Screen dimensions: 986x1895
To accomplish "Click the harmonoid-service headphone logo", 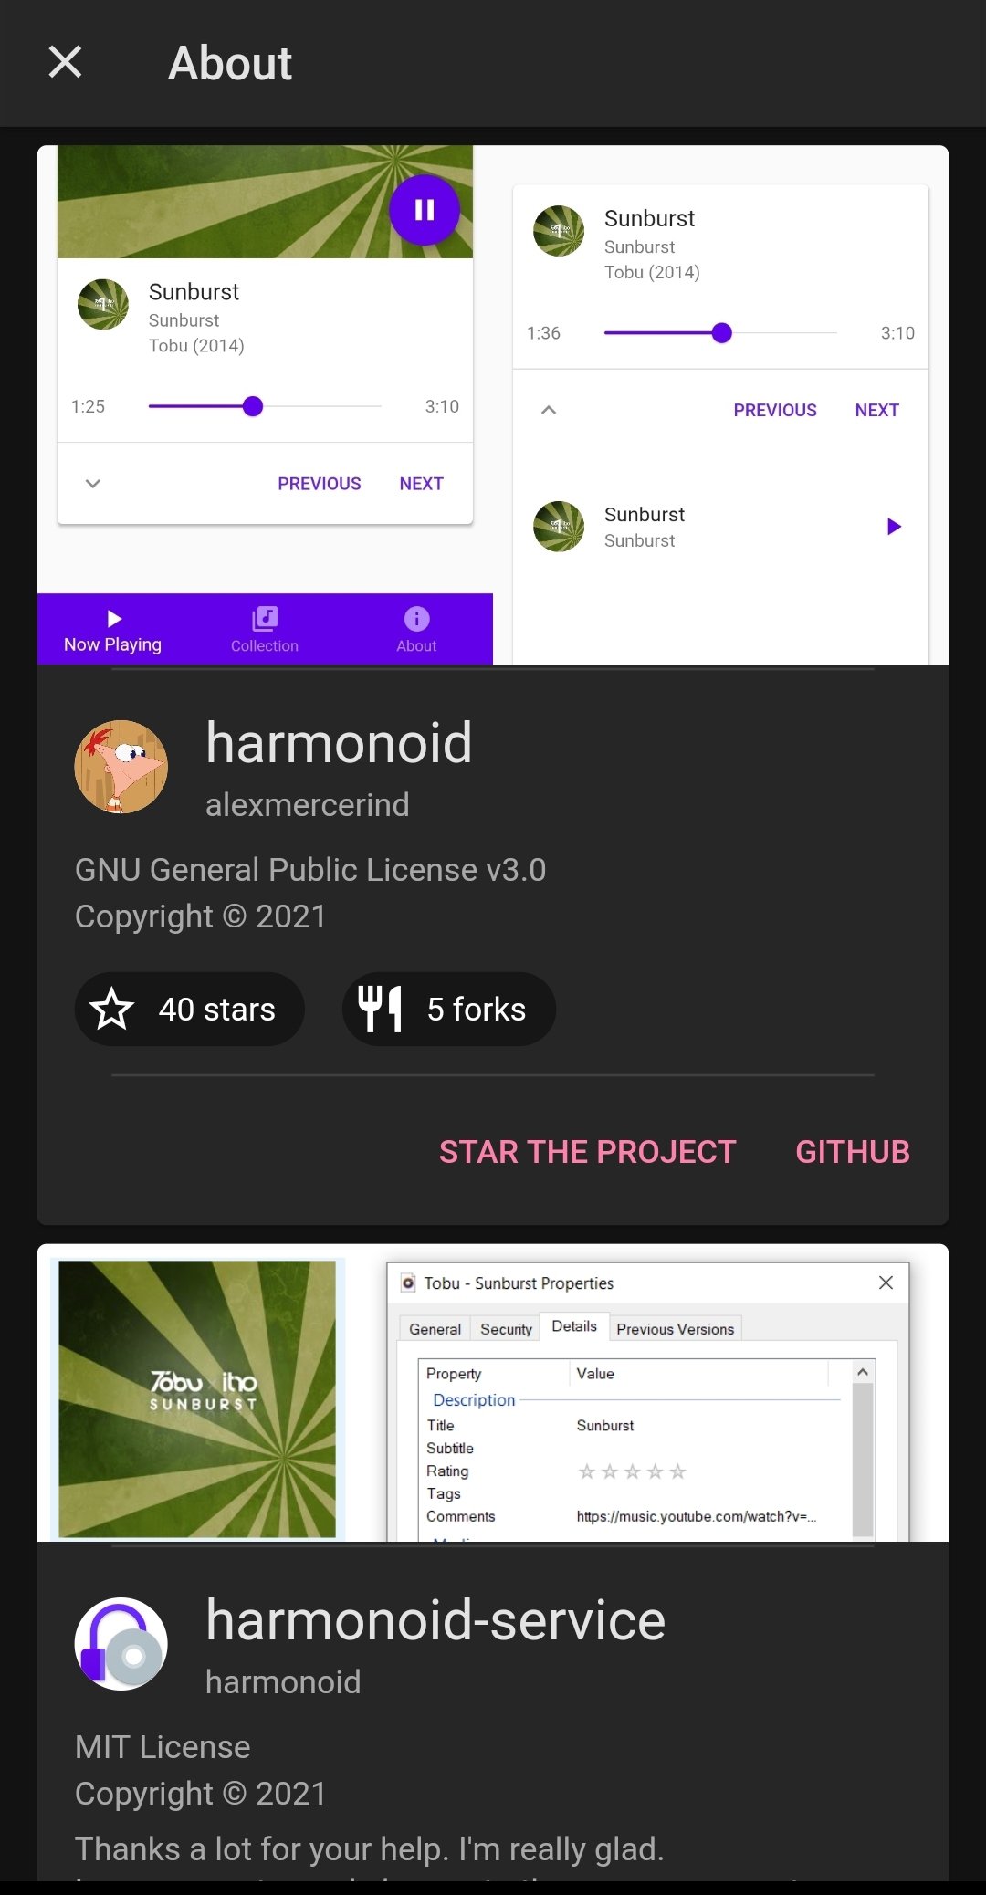I will (121, 1644).
